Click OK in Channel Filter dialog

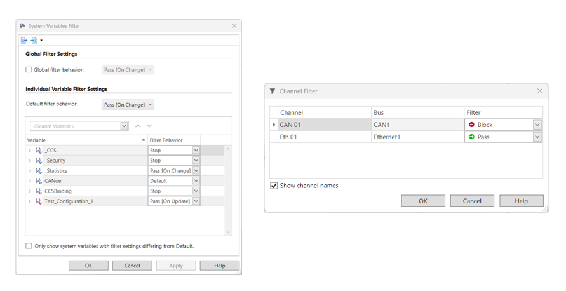click(x=423, y=201)
